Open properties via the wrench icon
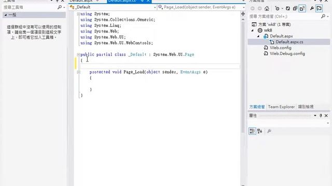Viewport: 332px width, 186px height. [x=312, y=8]
